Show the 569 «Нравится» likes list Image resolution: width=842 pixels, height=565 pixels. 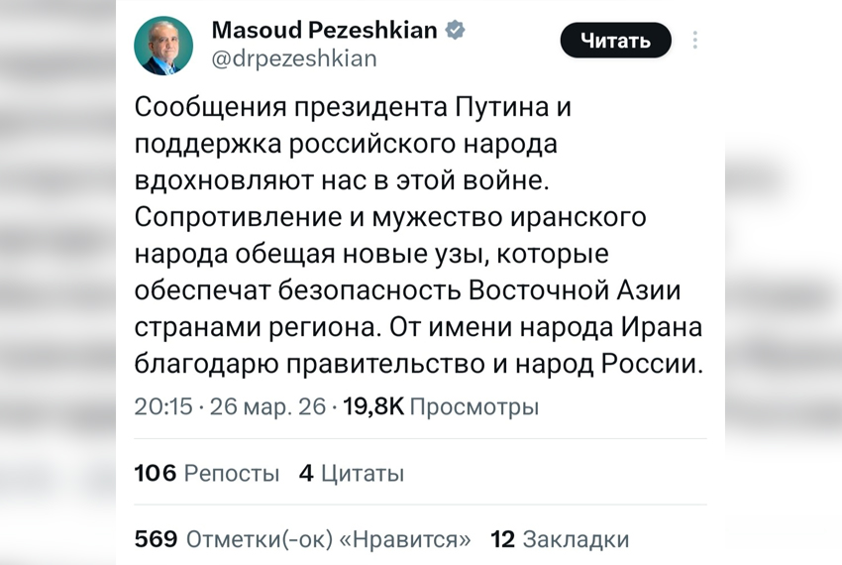302,539
